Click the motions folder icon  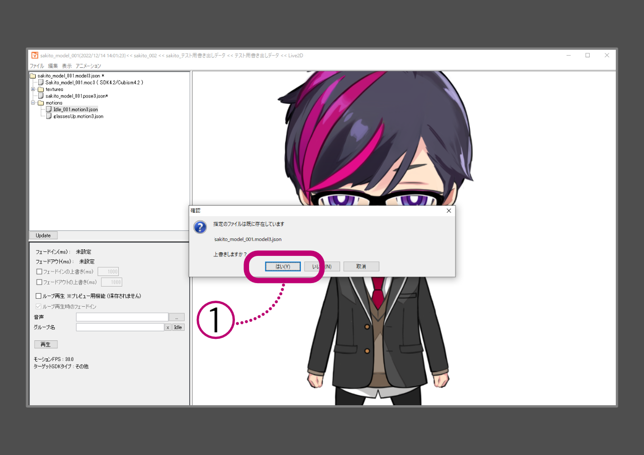point(41,103)
